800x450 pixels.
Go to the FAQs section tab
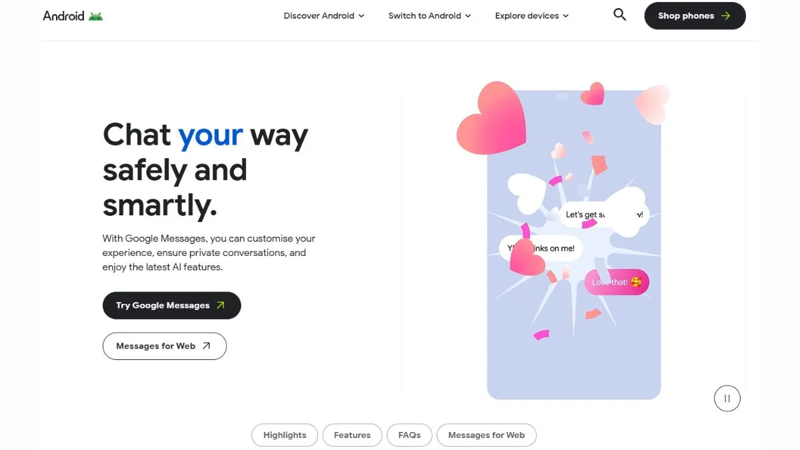click(409, 435)
